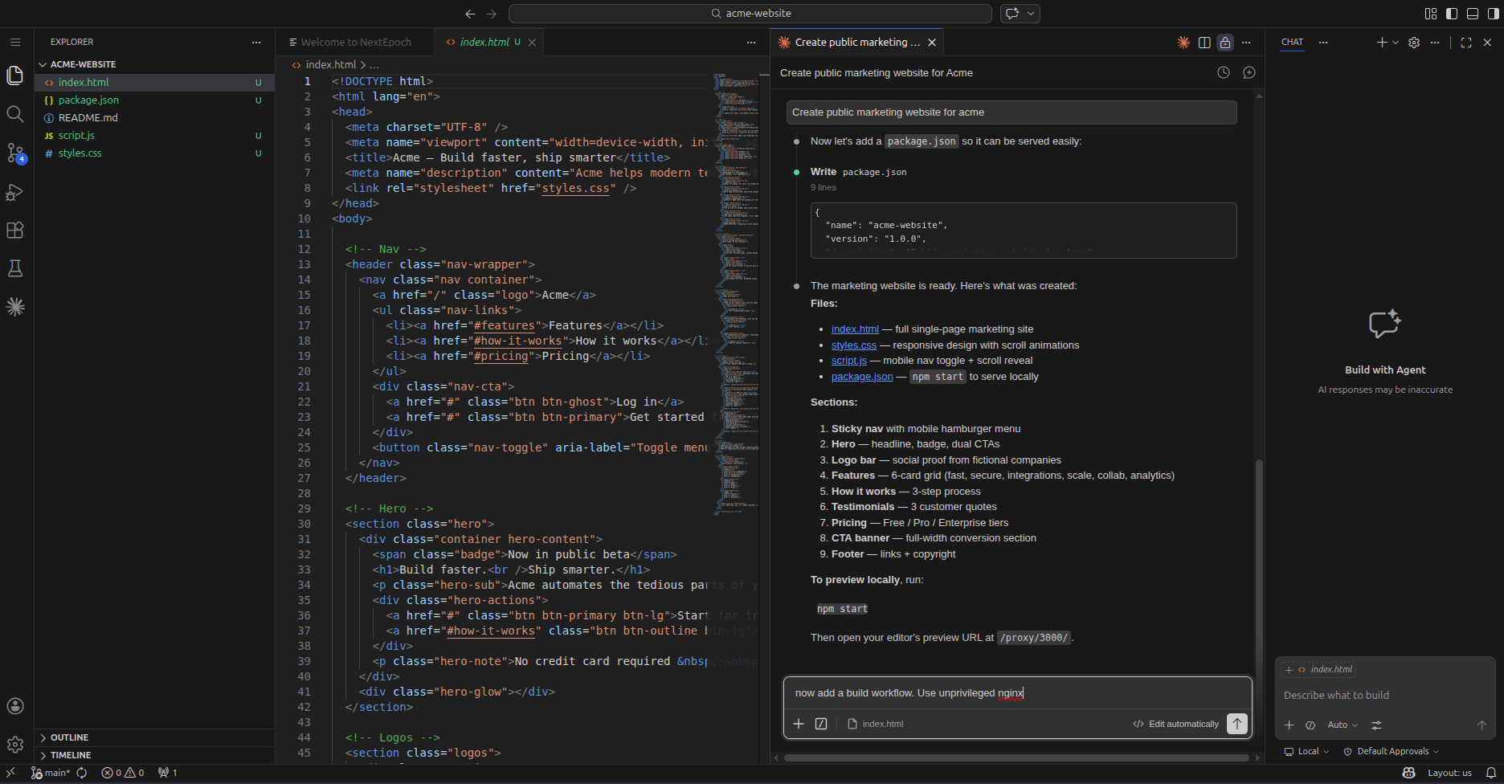The width and height of the screenshot is (1504, 784).
Task: Open the Claude starburst icon in activity bar
Action: [x=15, y=307]
